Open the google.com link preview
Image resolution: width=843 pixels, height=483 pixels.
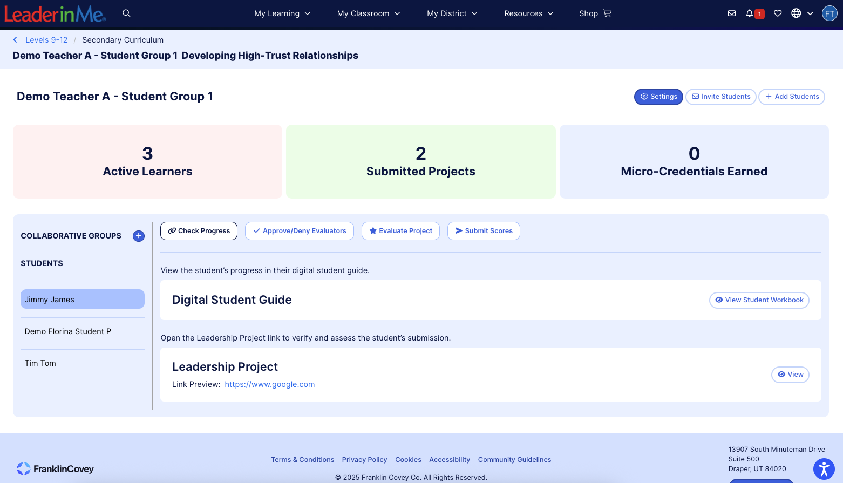[x=269, y=384]
